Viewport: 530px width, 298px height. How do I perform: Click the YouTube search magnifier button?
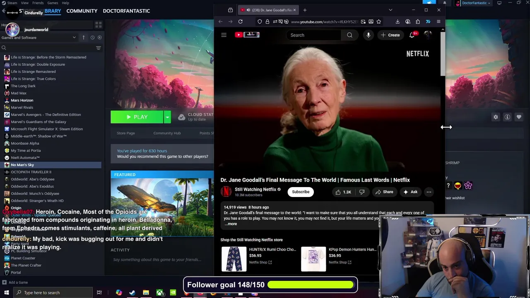tap(349, 35)
